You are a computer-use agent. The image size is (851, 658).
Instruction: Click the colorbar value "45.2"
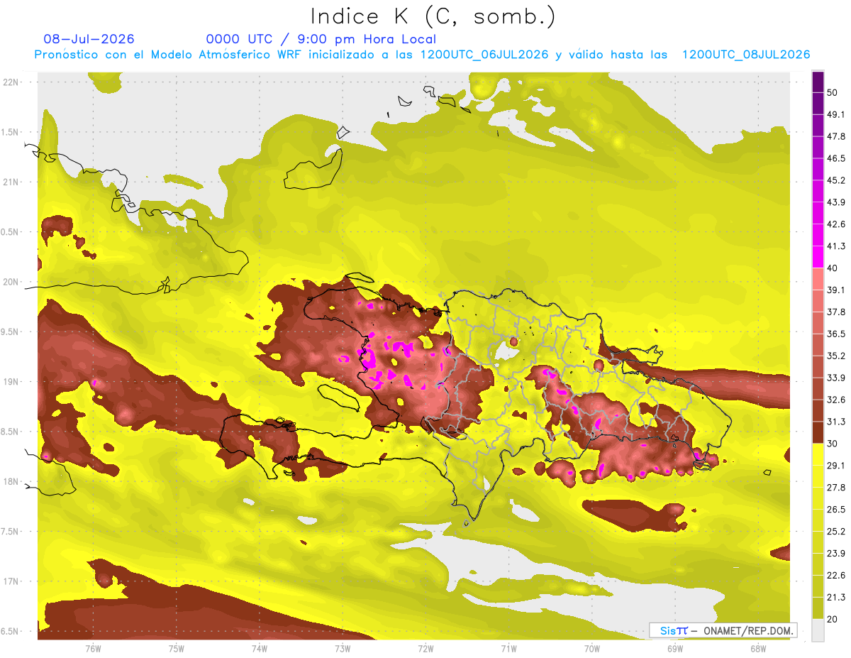[836, 180]
